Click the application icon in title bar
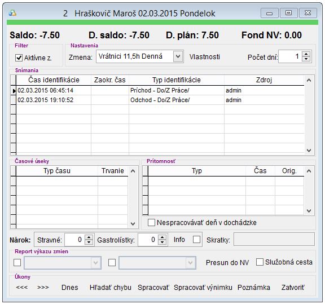Viewport: 325px width, 304px height. (x=12, y=14)
